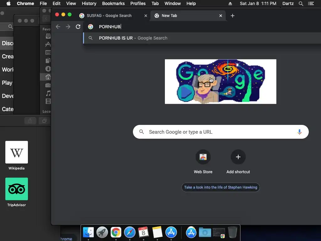Open Chrome from the Dock
Viewport: 321px width, 241px height.
(116, 233)
